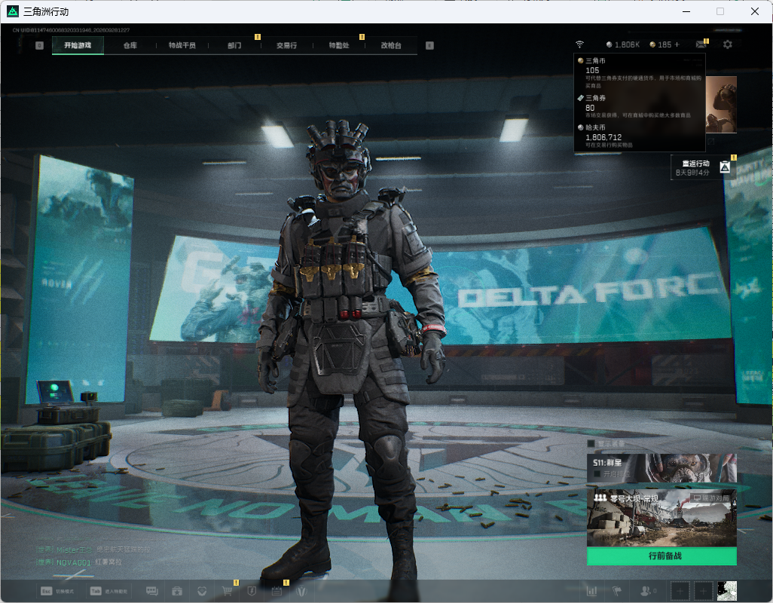
Task: Click the 三角币 entry in currency tooltip
Action: pyautogui.click(x=640, y=72)
